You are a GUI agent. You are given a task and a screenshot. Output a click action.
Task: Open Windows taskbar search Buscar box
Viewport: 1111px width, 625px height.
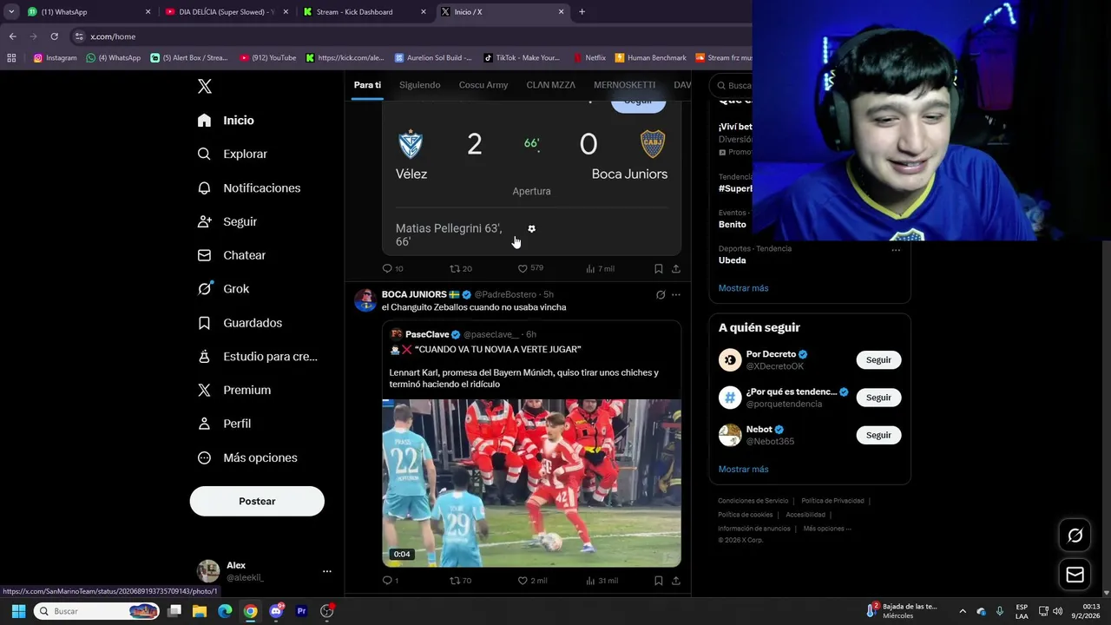point(97,611)
